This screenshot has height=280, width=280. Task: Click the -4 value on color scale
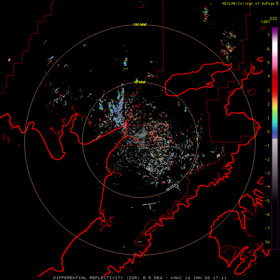coord(267,187)
